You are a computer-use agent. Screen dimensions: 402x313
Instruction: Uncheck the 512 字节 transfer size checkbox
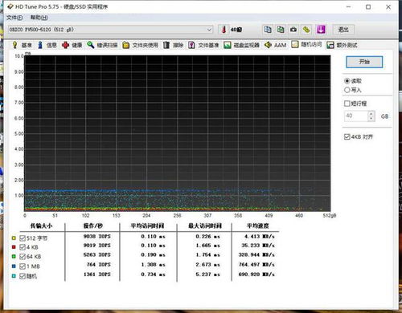coord(23,238)
